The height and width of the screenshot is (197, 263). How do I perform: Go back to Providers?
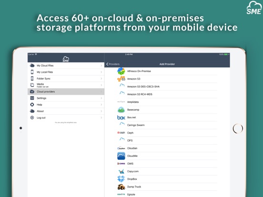113,64
